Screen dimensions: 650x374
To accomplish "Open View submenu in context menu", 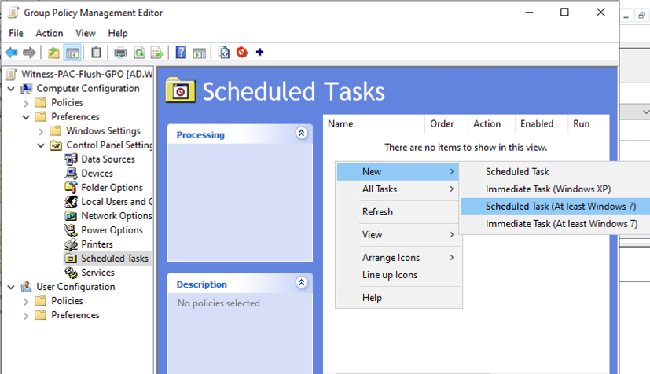I will pos(397,234).
